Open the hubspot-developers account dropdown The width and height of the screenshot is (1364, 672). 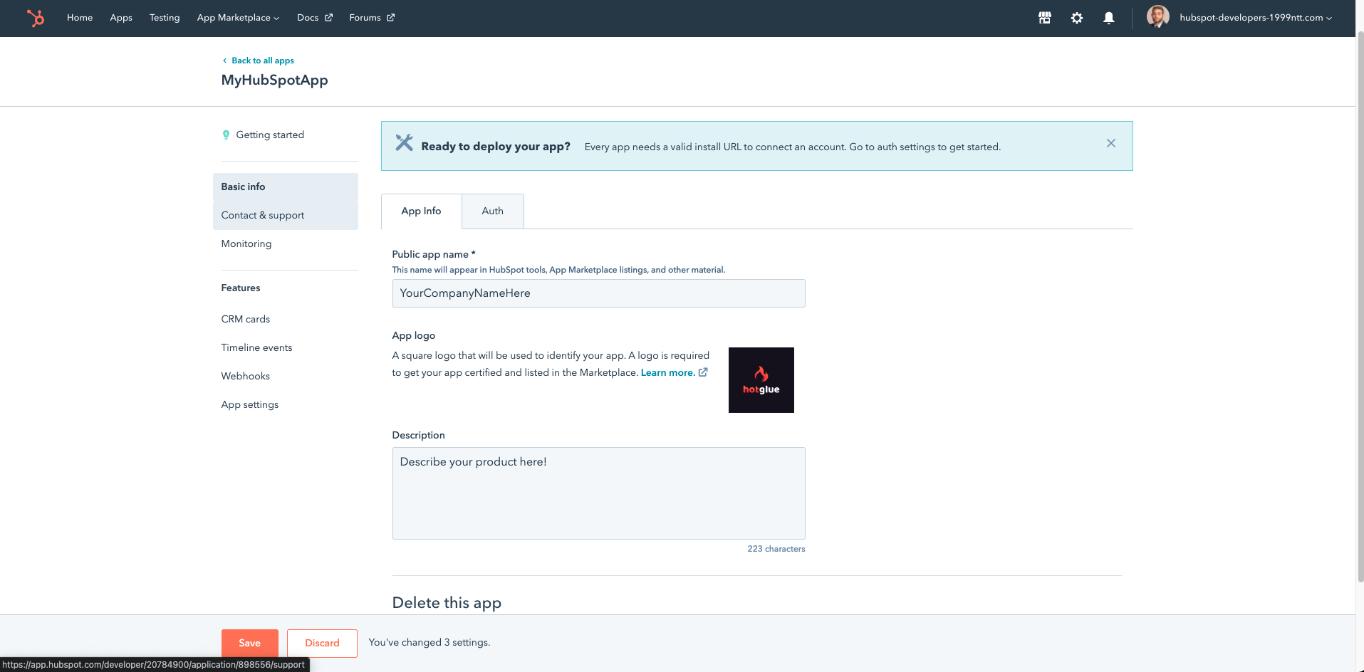pos(1256,18)
